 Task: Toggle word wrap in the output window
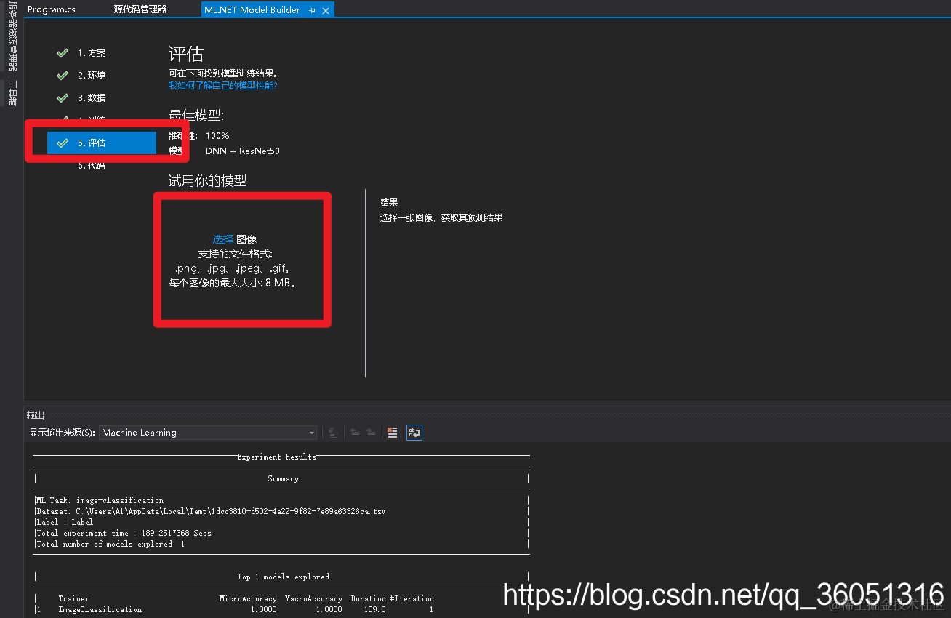(x=414, y=432)
